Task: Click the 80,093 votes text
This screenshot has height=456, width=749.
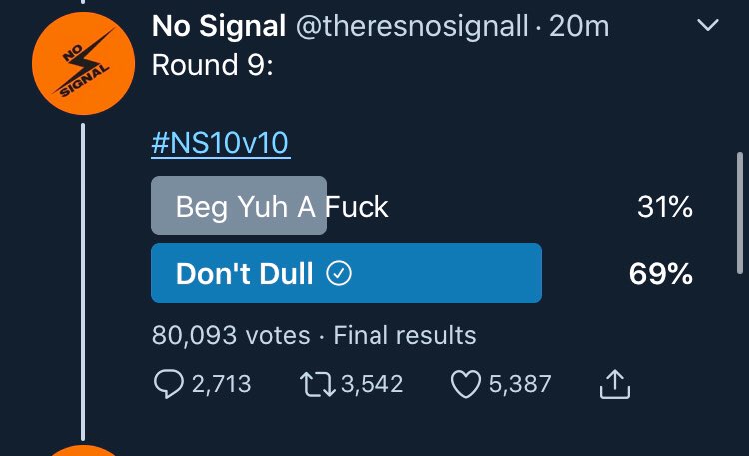Action: 230,335
